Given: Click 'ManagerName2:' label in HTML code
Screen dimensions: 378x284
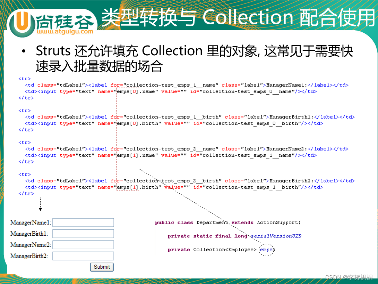Looking at the screenshot, I should pos(287,149).
